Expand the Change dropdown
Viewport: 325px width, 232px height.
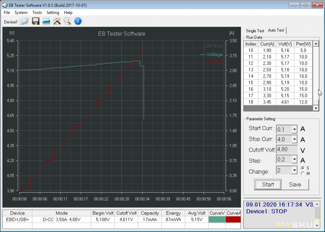click(x=294, y=170)
